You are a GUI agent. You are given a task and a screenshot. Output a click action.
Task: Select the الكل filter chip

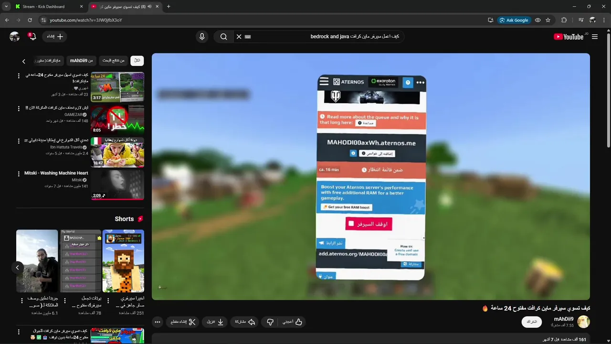137,61
